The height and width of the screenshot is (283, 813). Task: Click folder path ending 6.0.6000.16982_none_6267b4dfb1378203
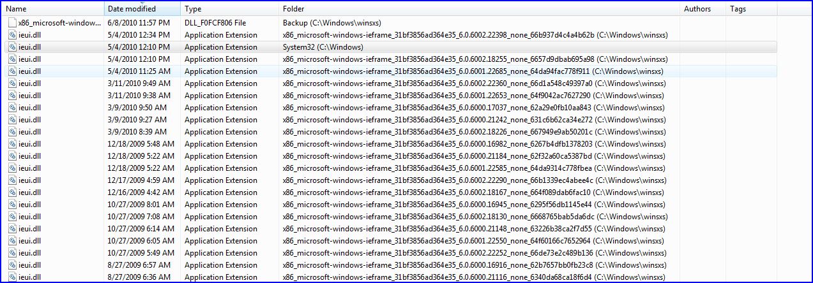(x=473, y=144)
